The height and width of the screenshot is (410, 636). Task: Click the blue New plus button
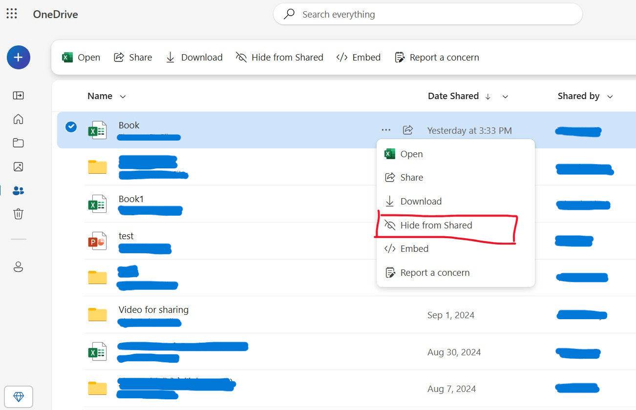(18, 57)
